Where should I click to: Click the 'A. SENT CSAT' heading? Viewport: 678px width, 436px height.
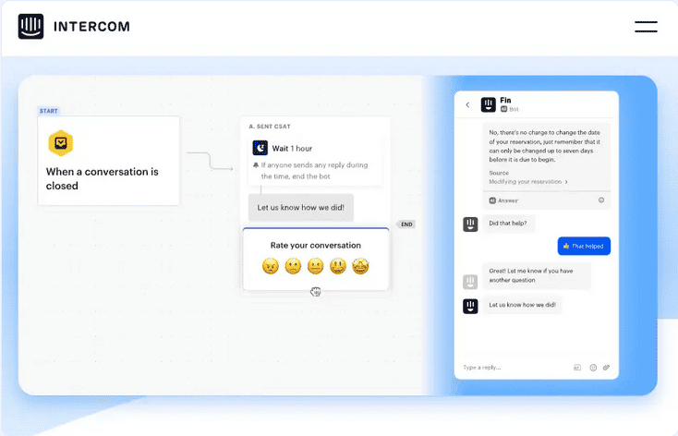coord(270,127)
